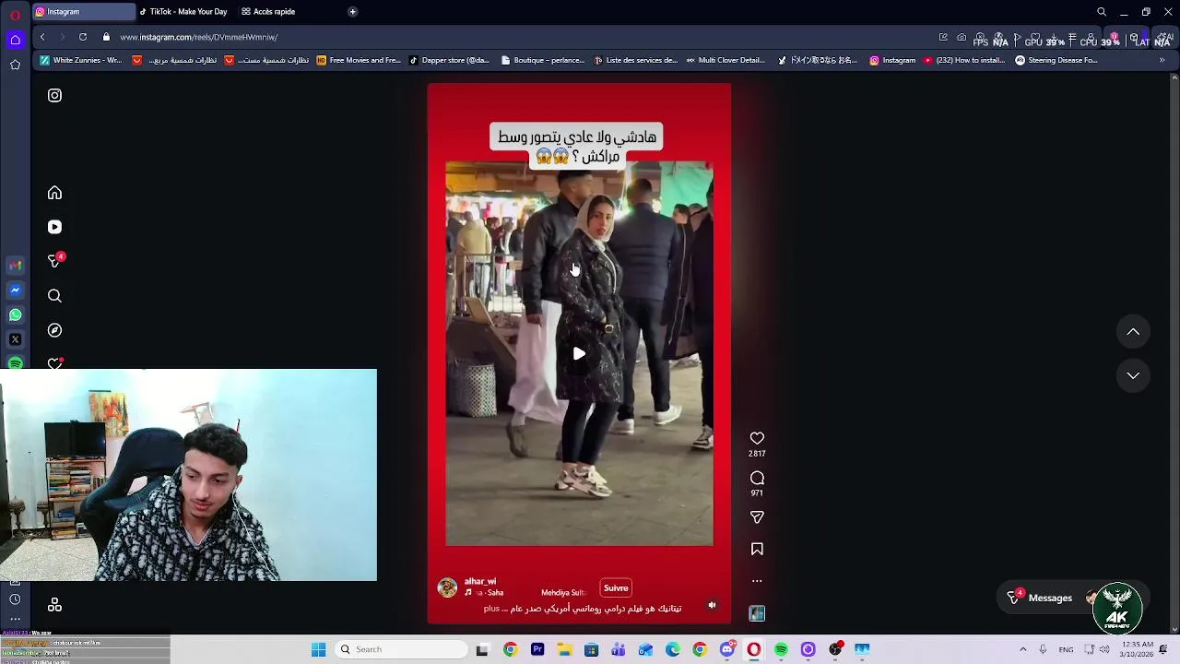Open Opera sidebar Gmail icon
Viewport: 1180px width, 664px height.
(x=15, y=266)
